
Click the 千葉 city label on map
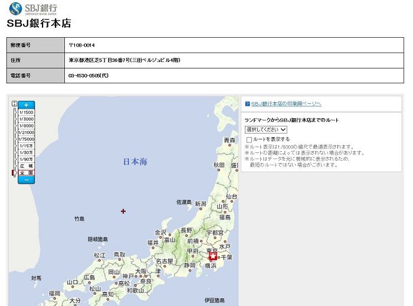(x=227, y=257)
